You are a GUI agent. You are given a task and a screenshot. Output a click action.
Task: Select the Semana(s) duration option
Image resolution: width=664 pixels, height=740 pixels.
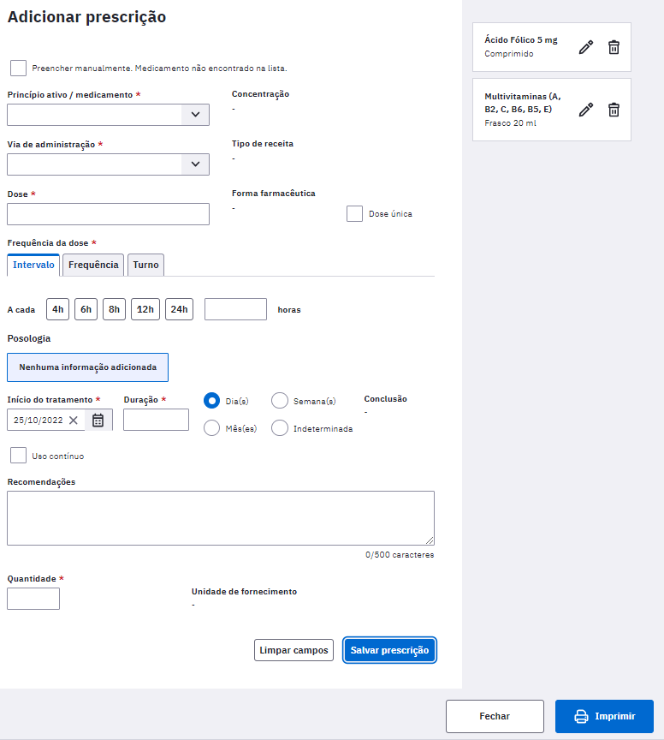(280, 401)
